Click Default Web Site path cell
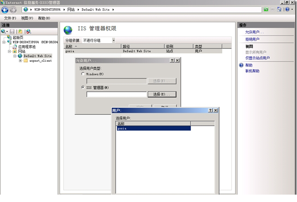Image resolution: width=297 pixels, height=202 pixels. pyautogui.click(x=137, y=51)
